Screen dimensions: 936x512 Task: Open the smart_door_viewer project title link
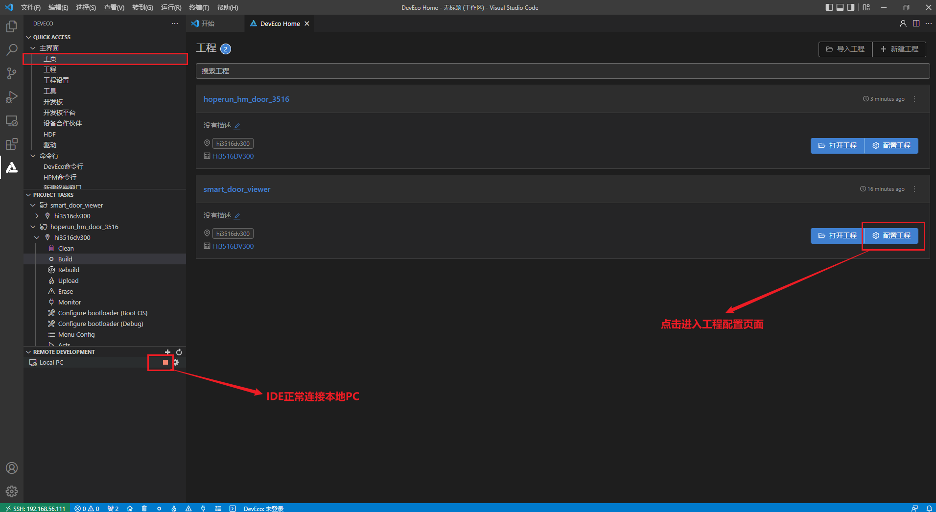click(x=237, y=189)
